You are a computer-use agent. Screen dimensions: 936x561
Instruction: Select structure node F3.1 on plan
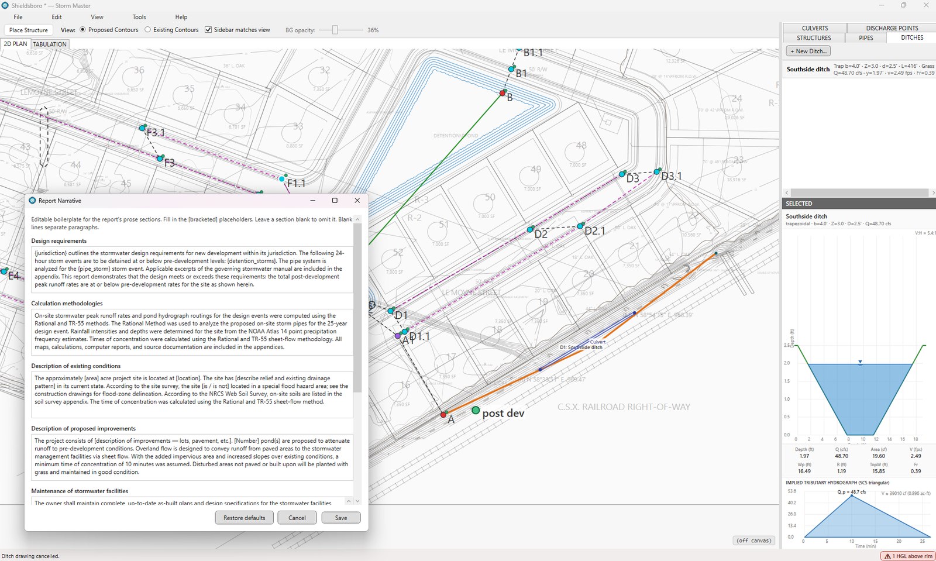point(143,128)
